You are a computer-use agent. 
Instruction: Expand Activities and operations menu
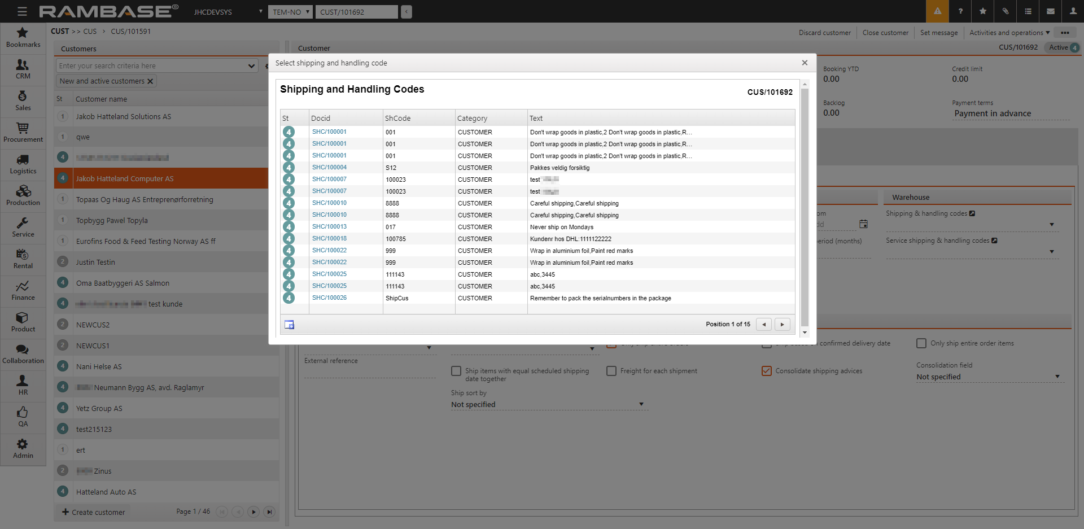pyautogui.click(x=1009, y=33)
